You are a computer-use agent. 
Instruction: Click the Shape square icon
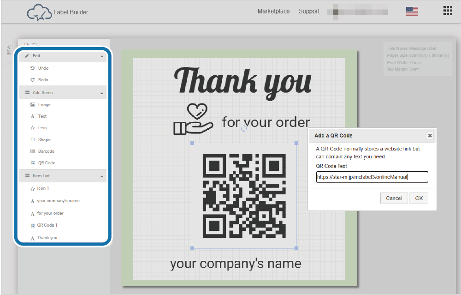point(33,139)
